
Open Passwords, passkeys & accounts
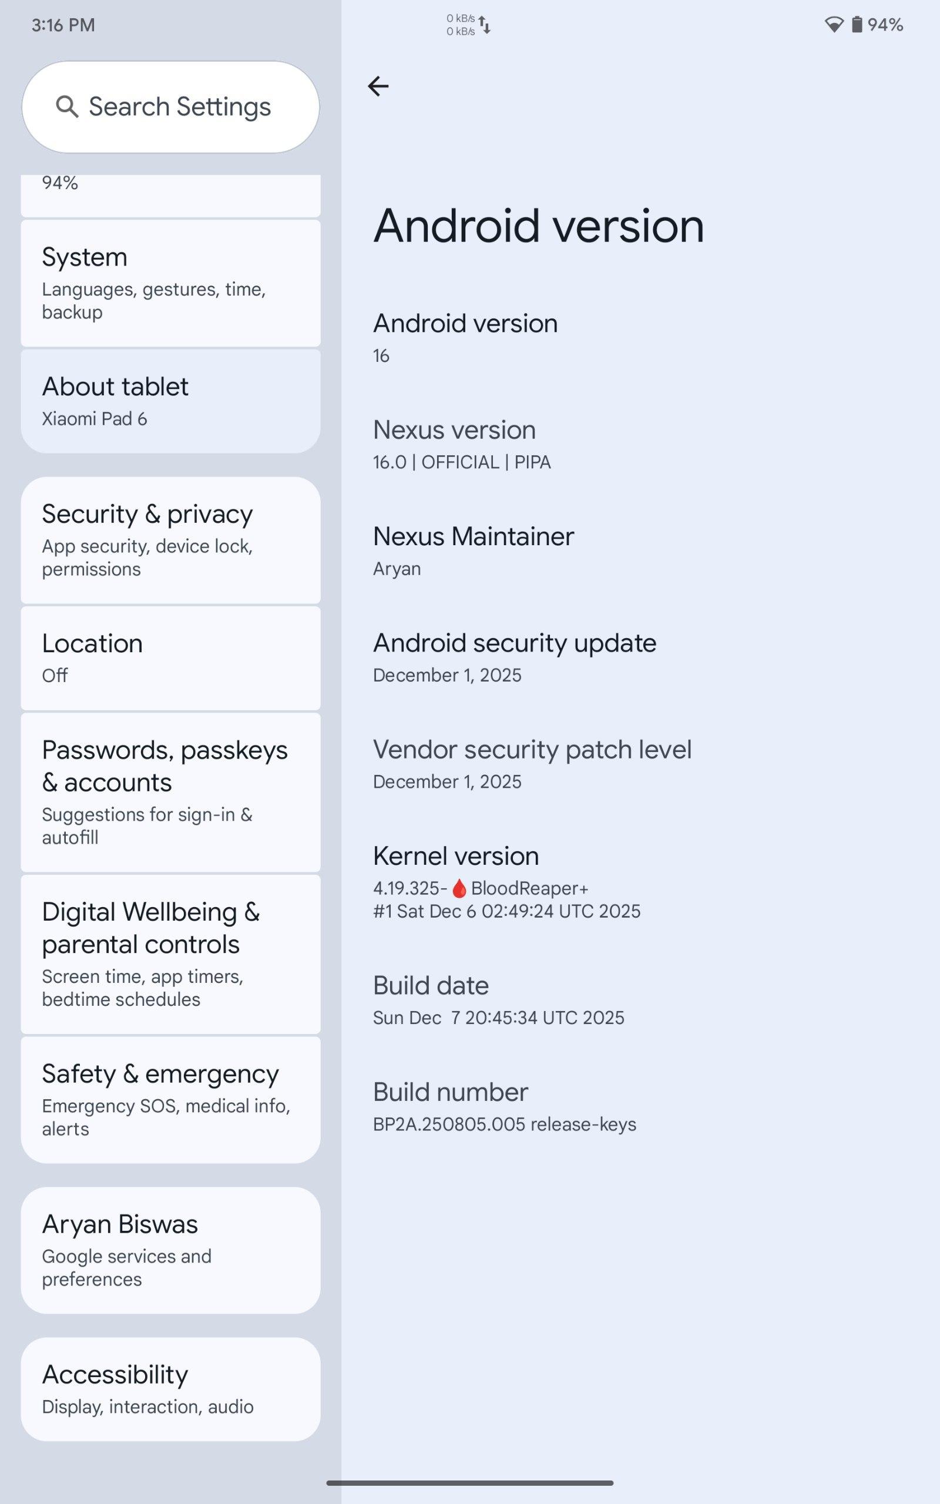(170, 793)
